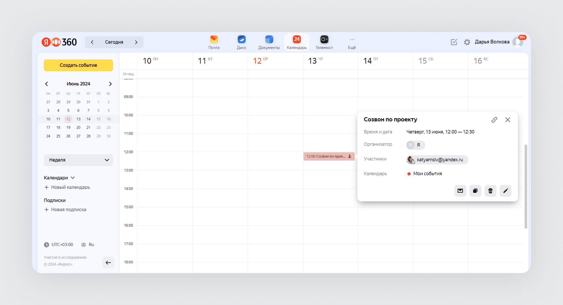Screen dimensions: 563x305
Task: Click the Июнь 2024 month title
Action: [x=78, y=84]
